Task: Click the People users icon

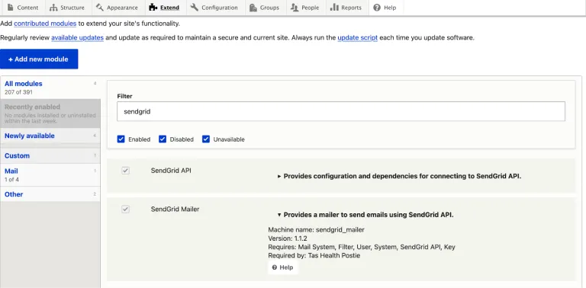Action: point(295,8)
